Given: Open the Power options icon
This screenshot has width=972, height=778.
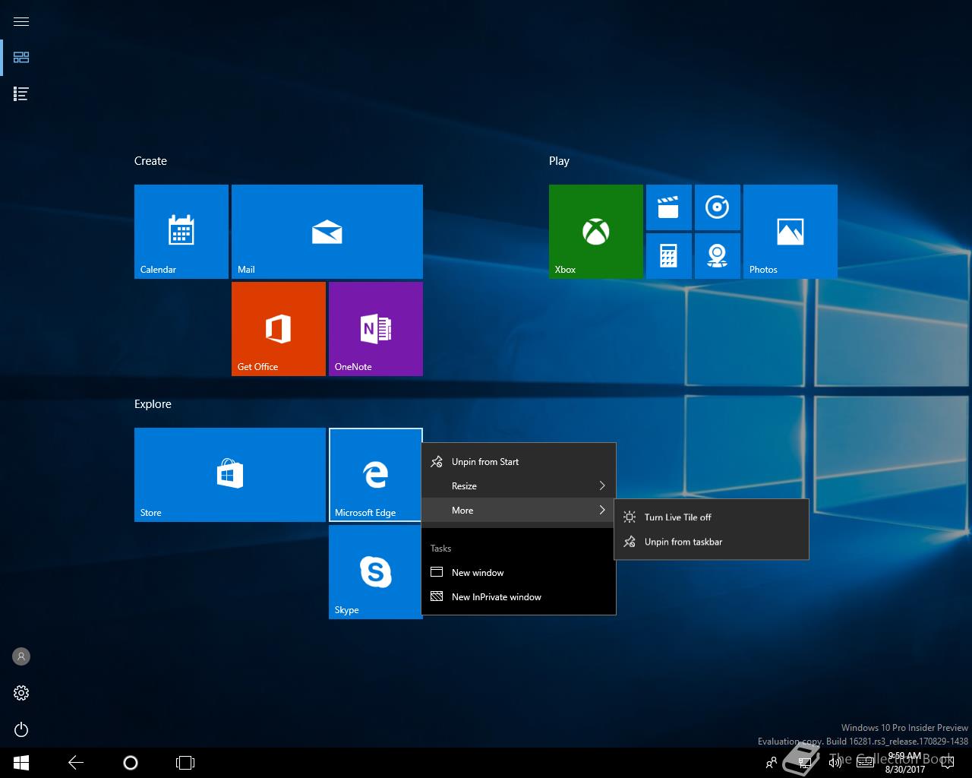Looking at the screenshot, I should click(21, 729).
